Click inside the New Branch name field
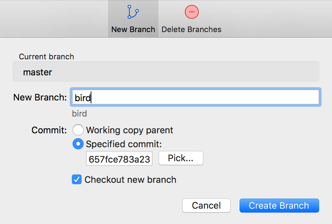Screen dimensions: 332x224 [195, 97]
